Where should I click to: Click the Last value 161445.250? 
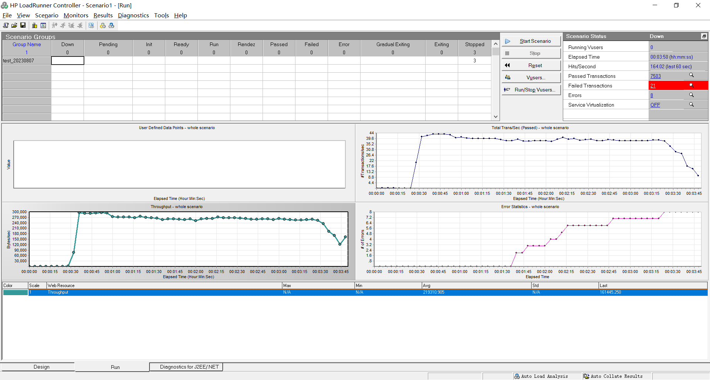coord(611,292)
